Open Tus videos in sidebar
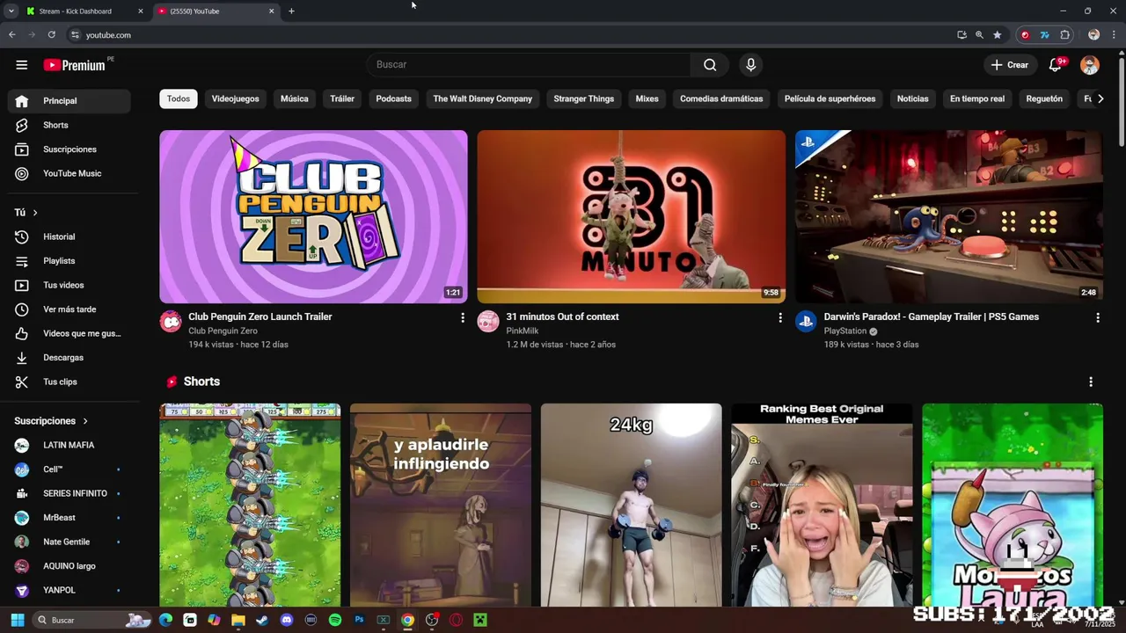This screenshot has height=633, width=1126. click(x=69, y=285)
